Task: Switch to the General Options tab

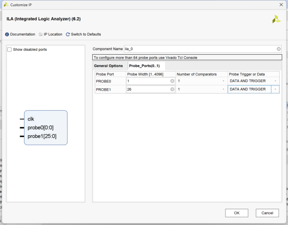Action: coord(108,66)
